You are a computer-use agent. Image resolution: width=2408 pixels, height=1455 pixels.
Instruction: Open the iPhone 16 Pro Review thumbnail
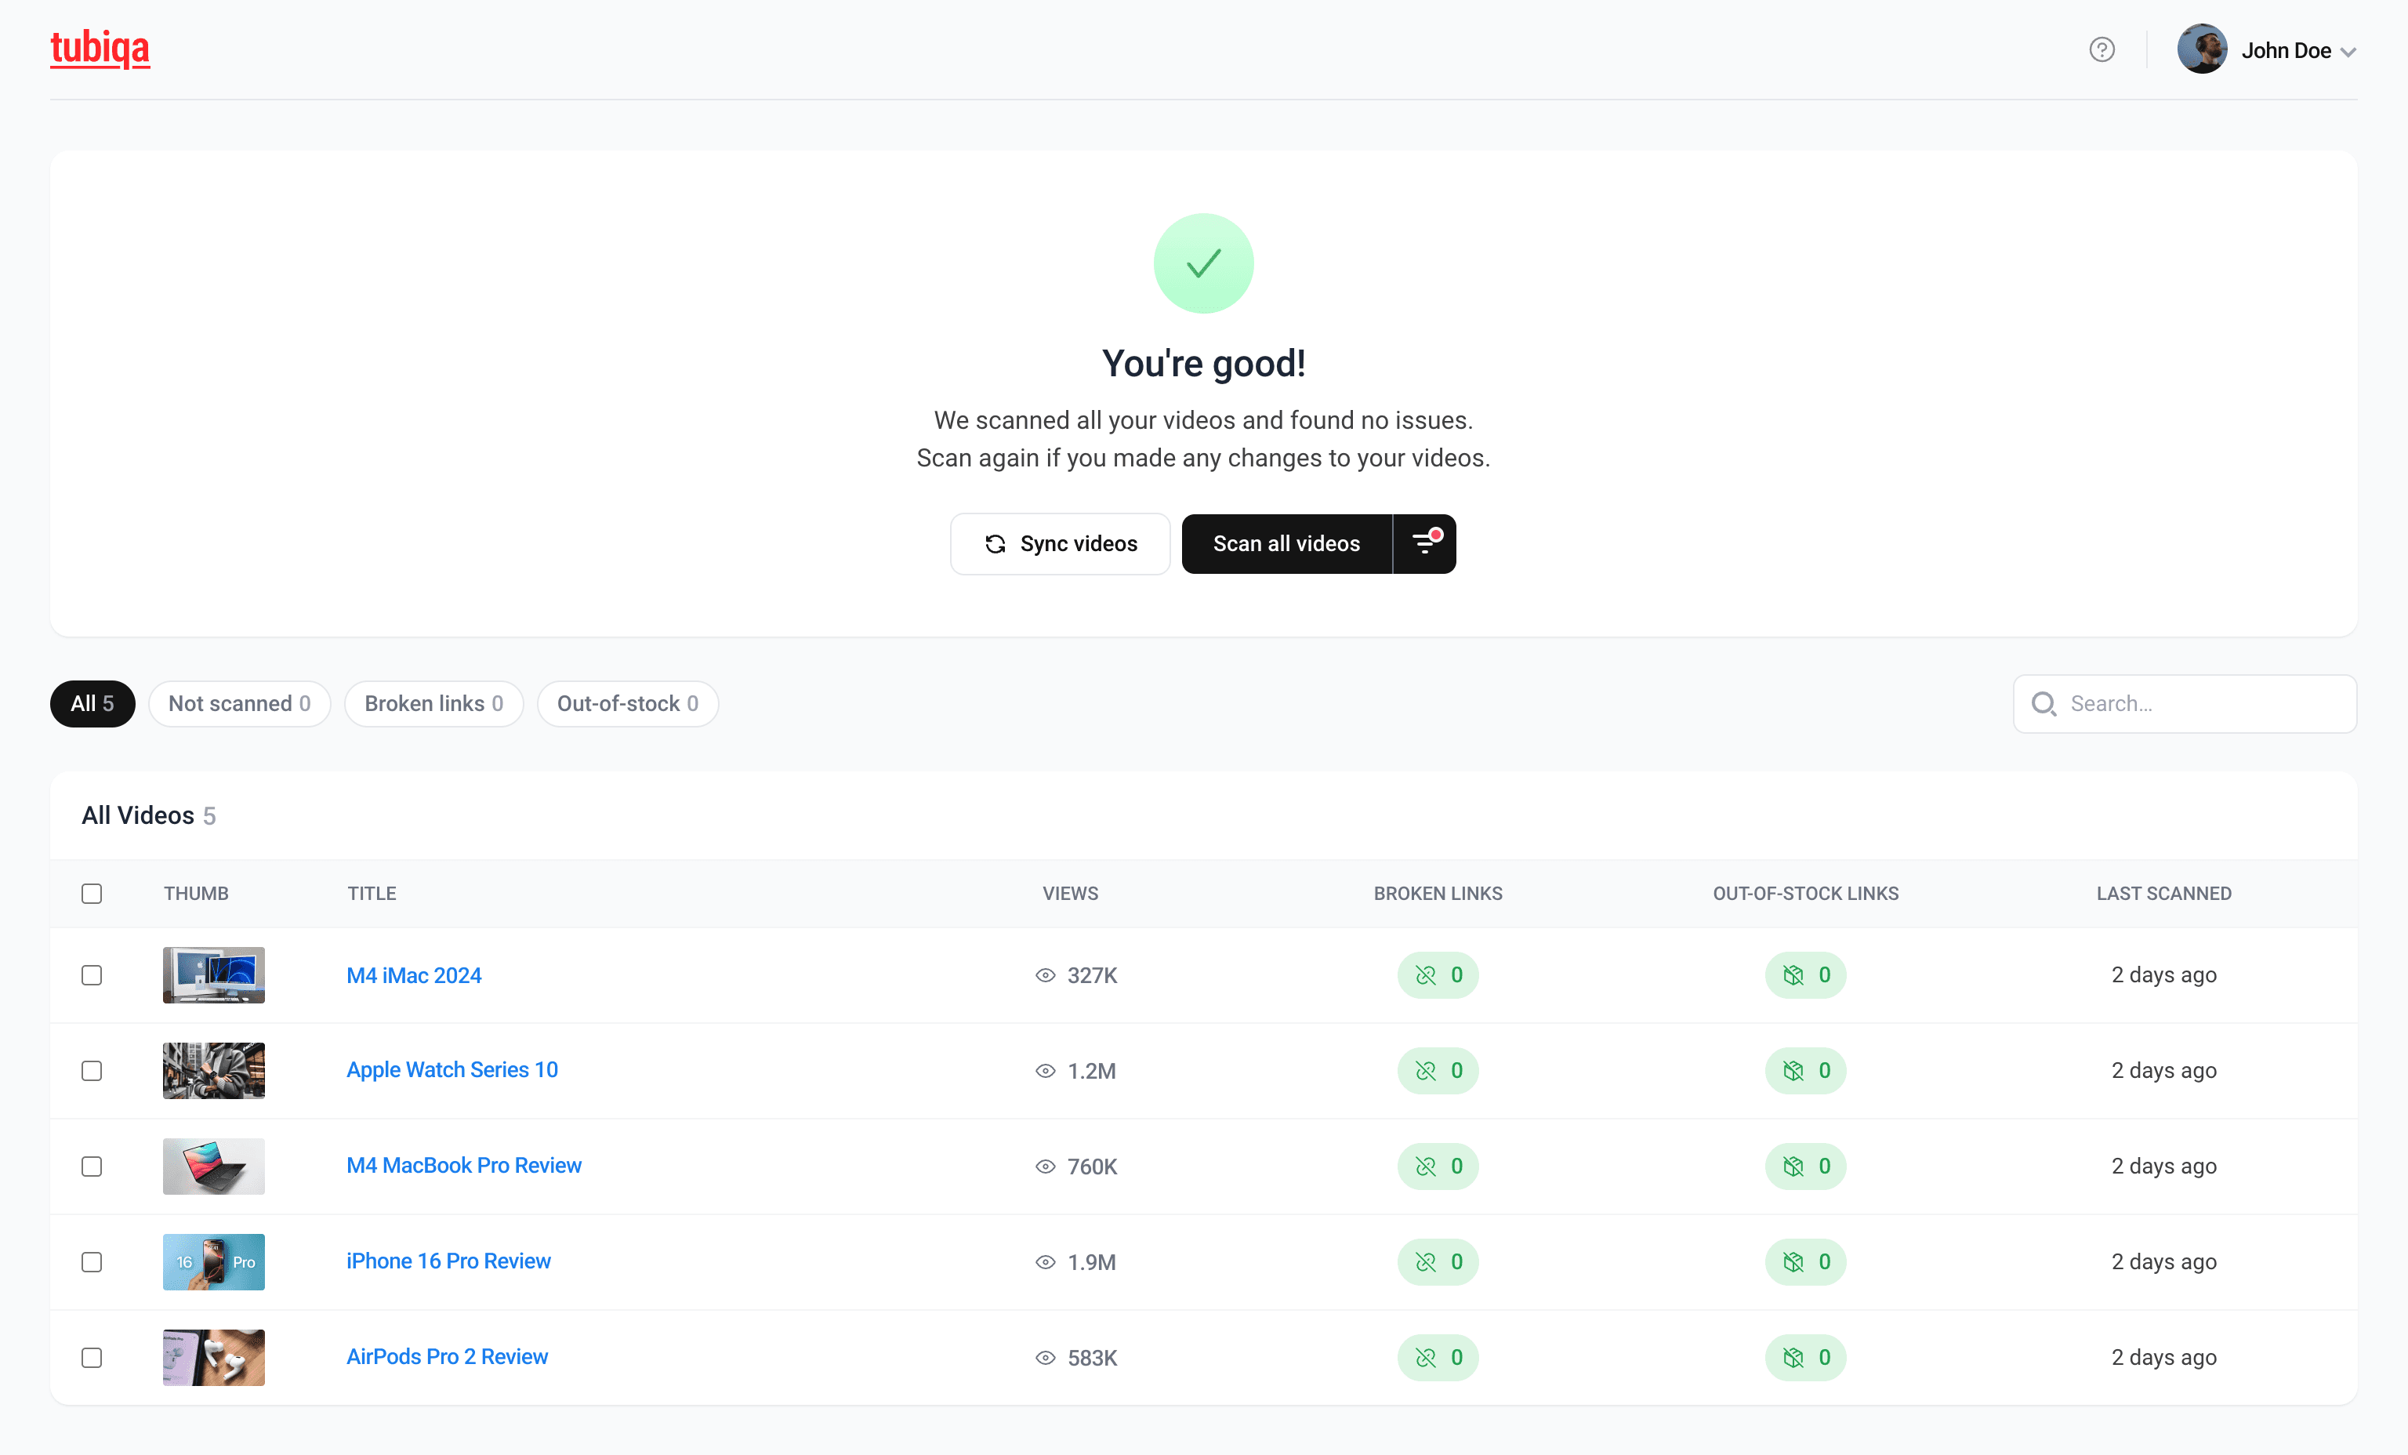214,1262
